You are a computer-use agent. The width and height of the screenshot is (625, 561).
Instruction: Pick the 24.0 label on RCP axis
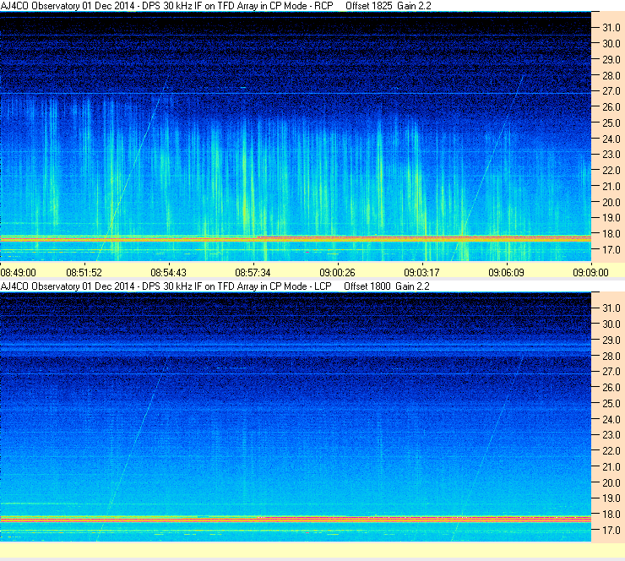611,139
